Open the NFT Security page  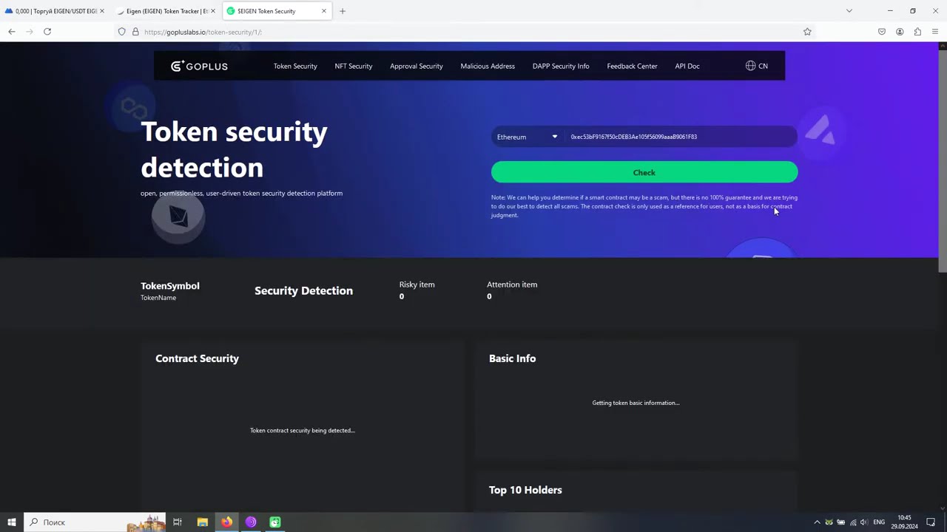[x=354, y=66]
